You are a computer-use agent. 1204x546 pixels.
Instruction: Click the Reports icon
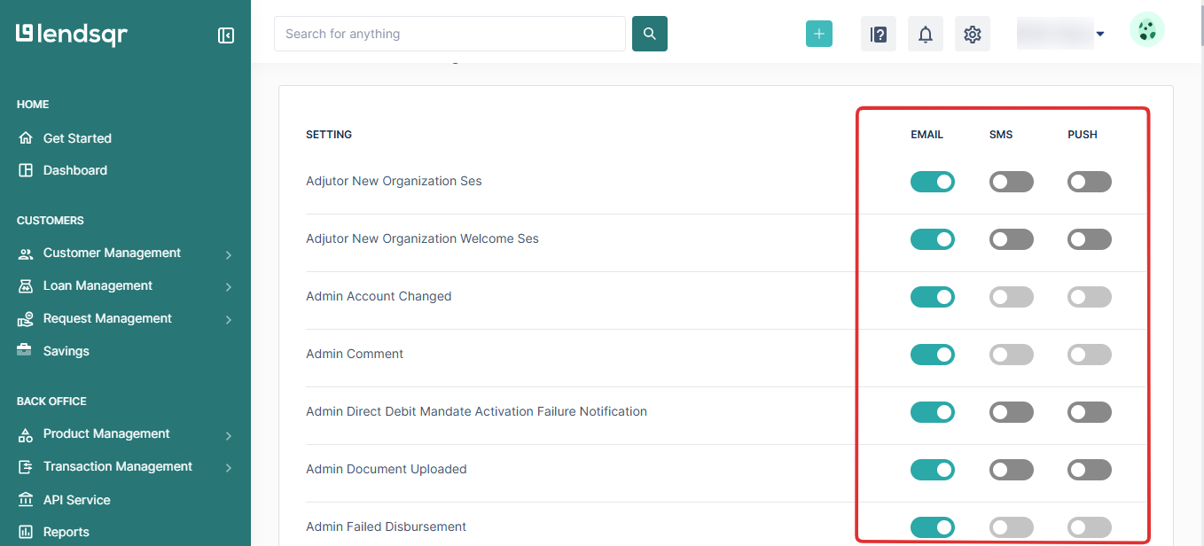click(26, 532)
